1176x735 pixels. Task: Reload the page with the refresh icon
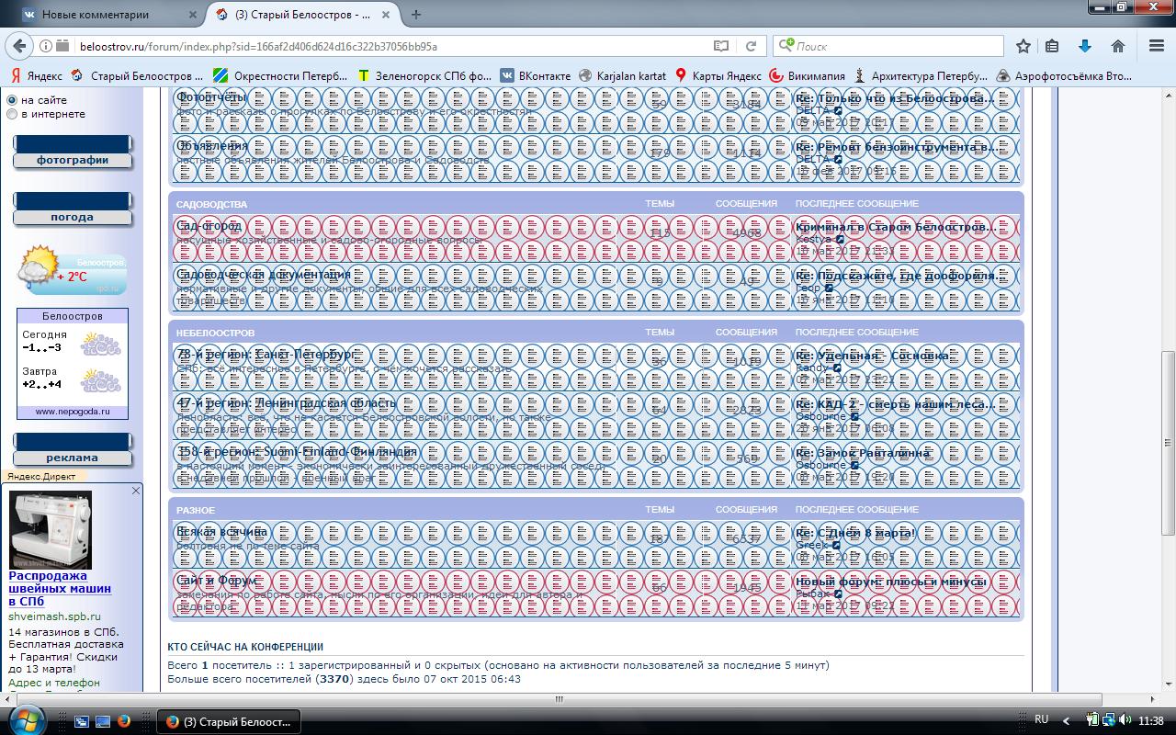(x=751, y=46)
